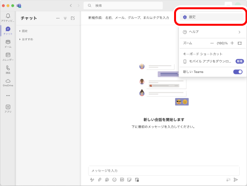
Task: Attach a file with paperclip icon
Action: [x=100, y=180]
